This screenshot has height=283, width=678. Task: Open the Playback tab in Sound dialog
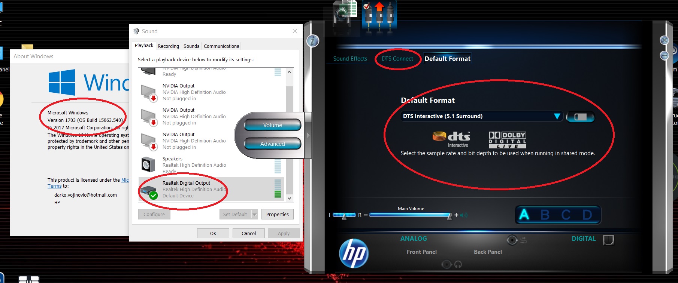coord(144,46)
